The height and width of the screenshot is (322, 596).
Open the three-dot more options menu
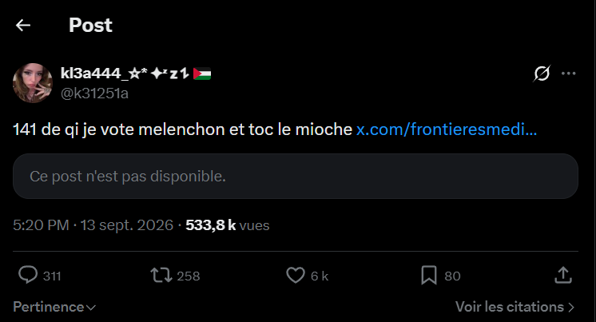tap(568, 74)
